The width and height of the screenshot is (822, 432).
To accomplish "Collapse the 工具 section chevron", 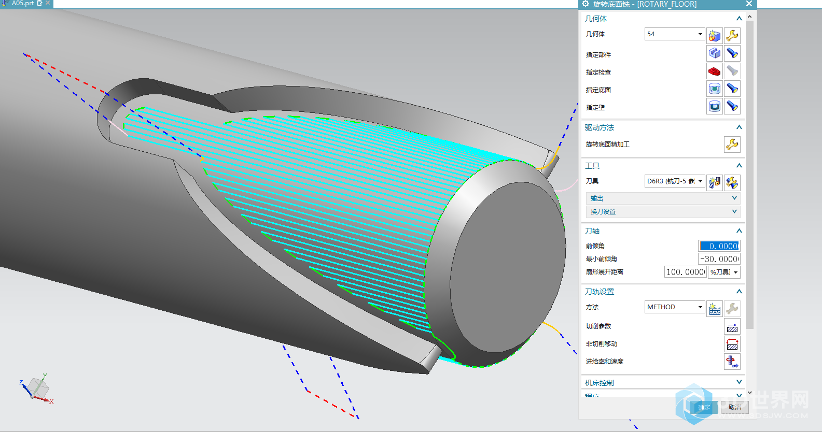I will click(739, 166).
